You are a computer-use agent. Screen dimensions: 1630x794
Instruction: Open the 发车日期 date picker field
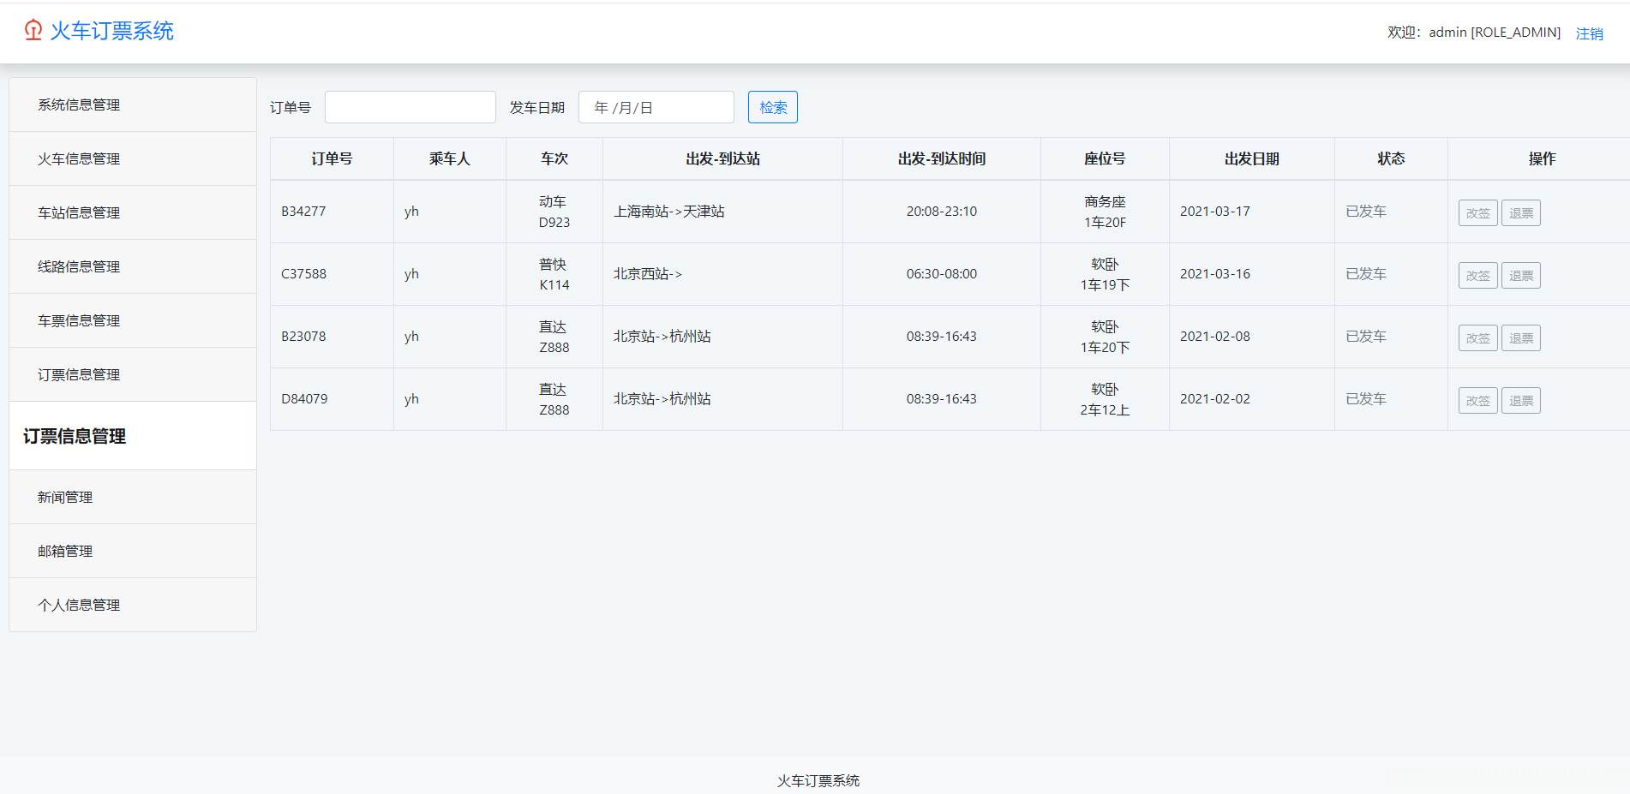[656, 107]
